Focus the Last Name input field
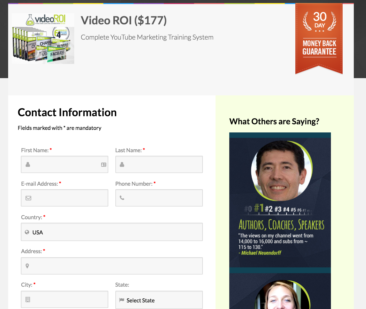Screen dimensions: 366x309 click(x=159, y=164)
